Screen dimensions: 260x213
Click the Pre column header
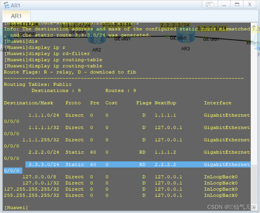pyautogui.click(x=95, y=103)
